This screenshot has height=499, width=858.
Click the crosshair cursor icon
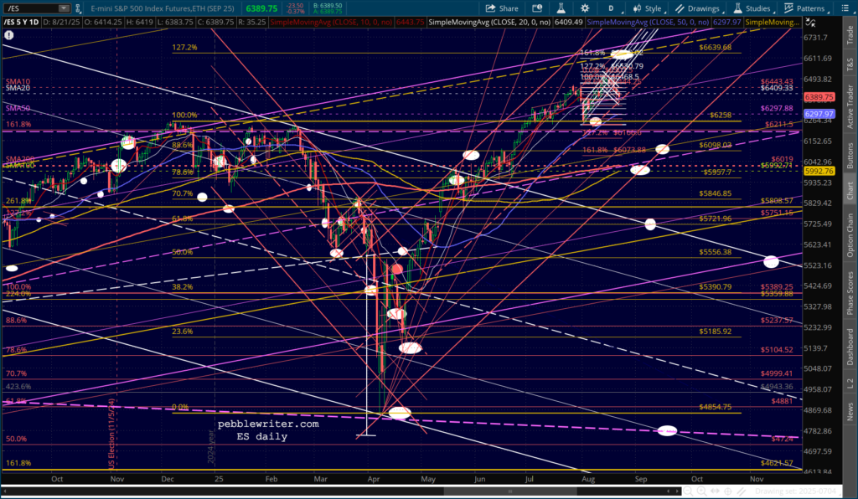coord(730,491)
